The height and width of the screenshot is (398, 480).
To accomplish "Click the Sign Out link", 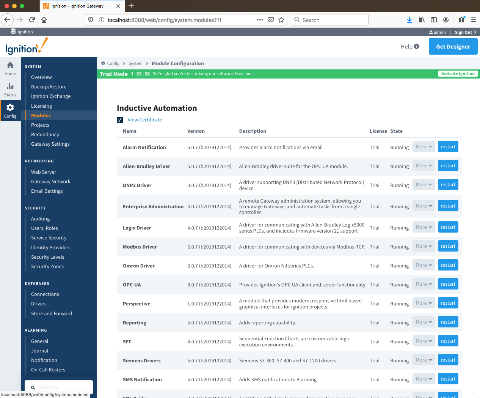I will (x=466, y=32).
